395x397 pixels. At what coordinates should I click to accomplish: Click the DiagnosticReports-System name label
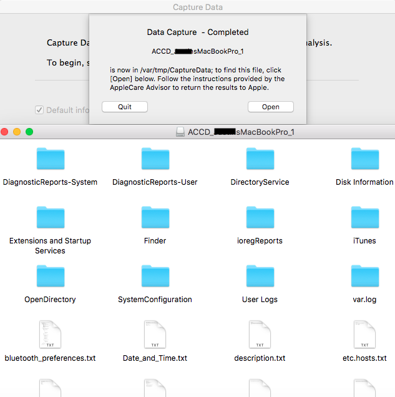(x=50, y=182)
